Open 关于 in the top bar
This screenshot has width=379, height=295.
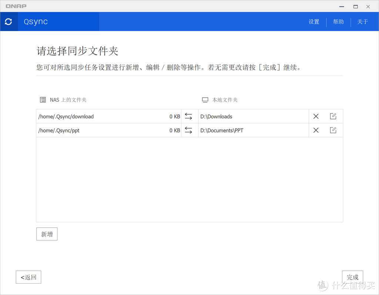(x=362, y=21)
